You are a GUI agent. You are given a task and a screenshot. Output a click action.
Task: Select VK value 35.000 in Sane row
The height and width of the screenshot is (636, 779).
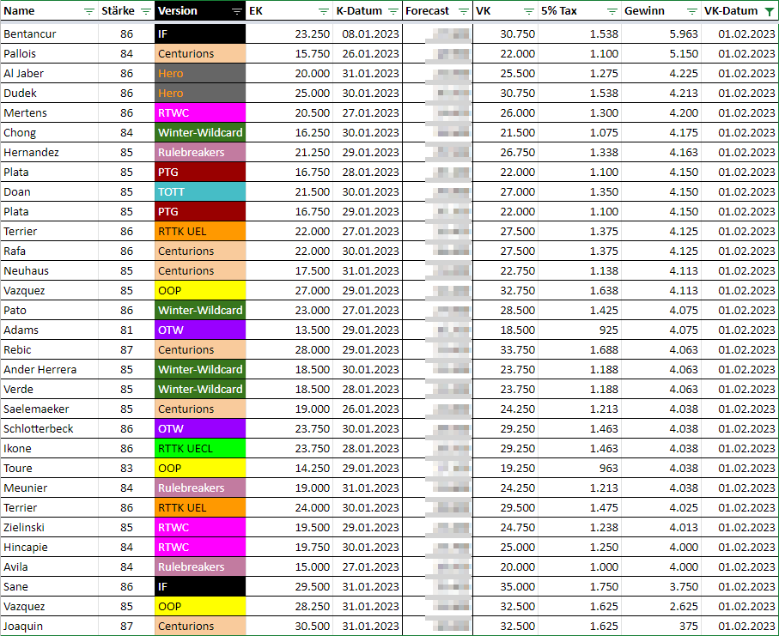[x=505, y=587]
